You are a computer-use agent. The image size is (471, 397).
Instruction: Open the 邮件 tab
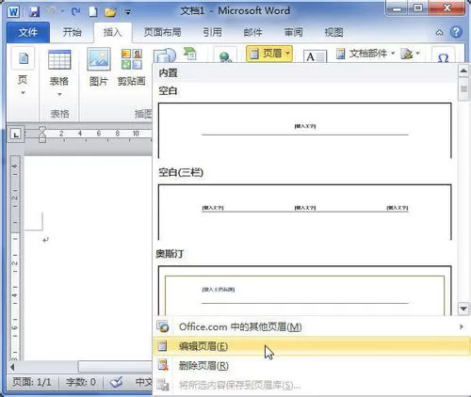[x=252, y=32]
